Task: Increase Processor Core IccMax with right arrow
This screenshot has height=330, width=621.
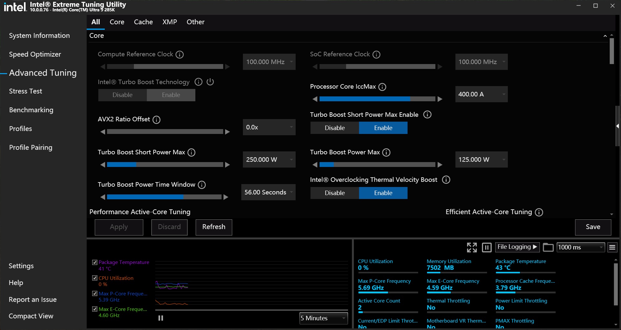Action: 440,99
